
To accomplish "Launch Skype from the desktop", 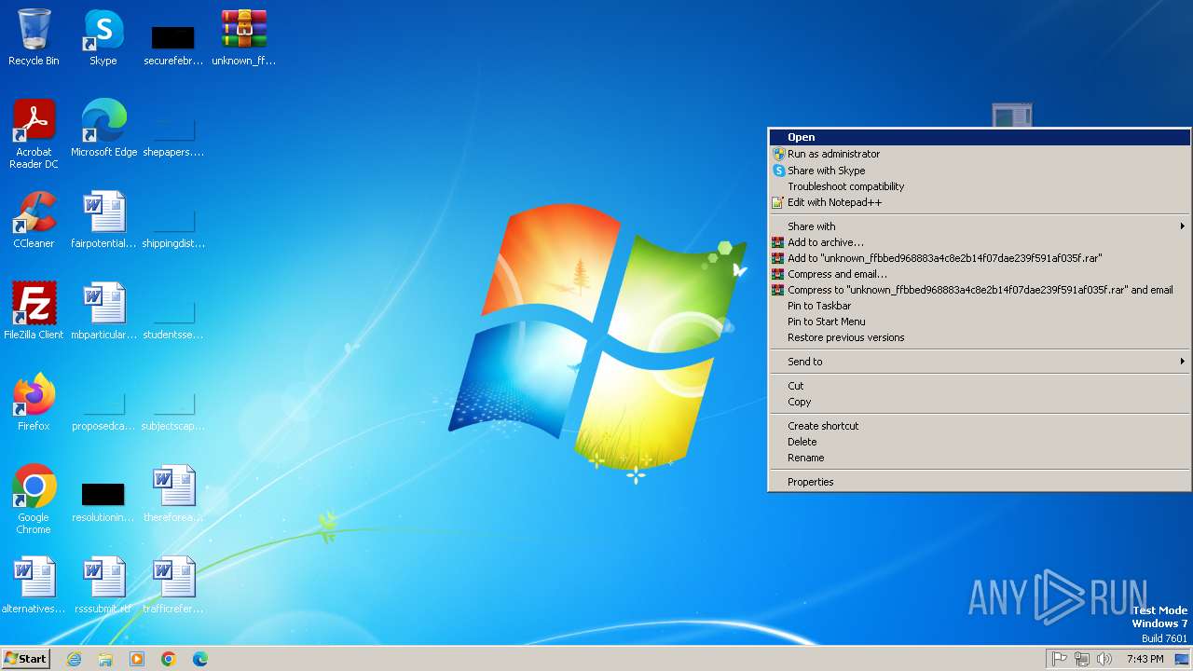I will point(103,37).
